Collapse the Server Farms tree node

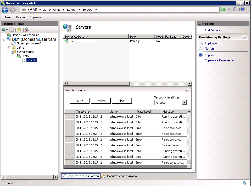click(x=9, y=52)
